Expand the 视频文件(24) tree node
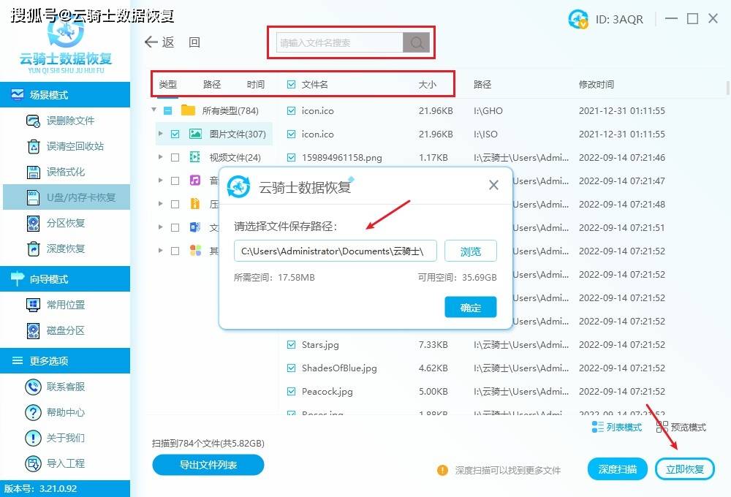Screen dimensions: 731x497 [160, 157]
